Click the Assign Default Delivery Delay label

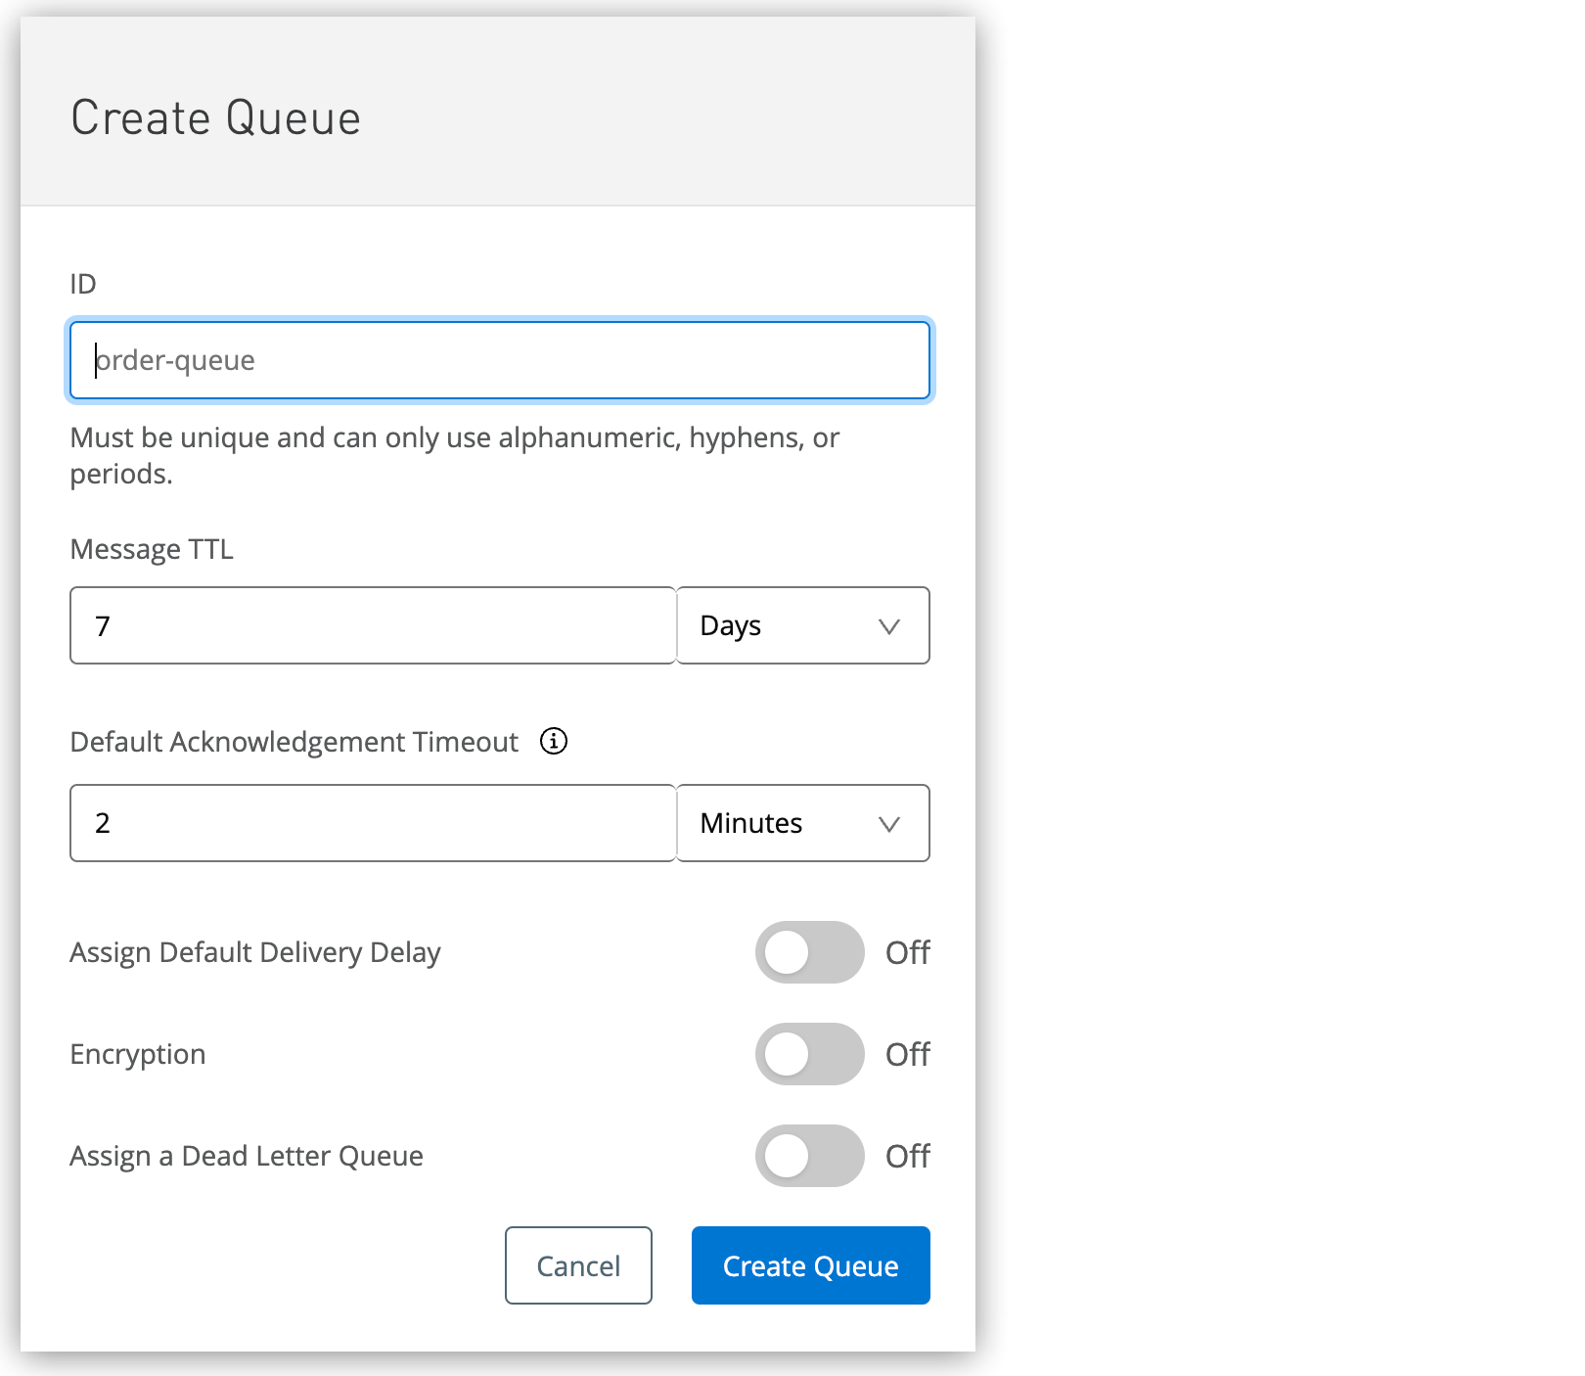pos(255,952)
